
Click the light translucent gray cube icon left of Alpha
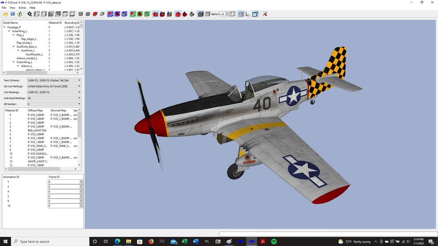(208, 14)
